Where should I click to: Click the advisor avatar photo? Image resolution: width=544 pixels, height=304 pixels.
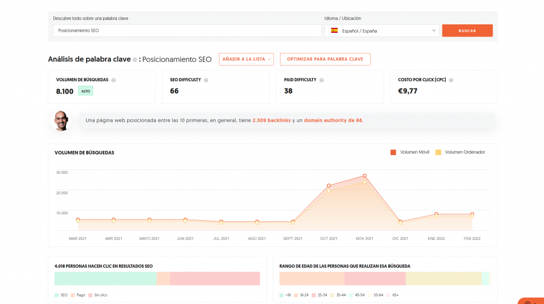[x=61, y=120]
